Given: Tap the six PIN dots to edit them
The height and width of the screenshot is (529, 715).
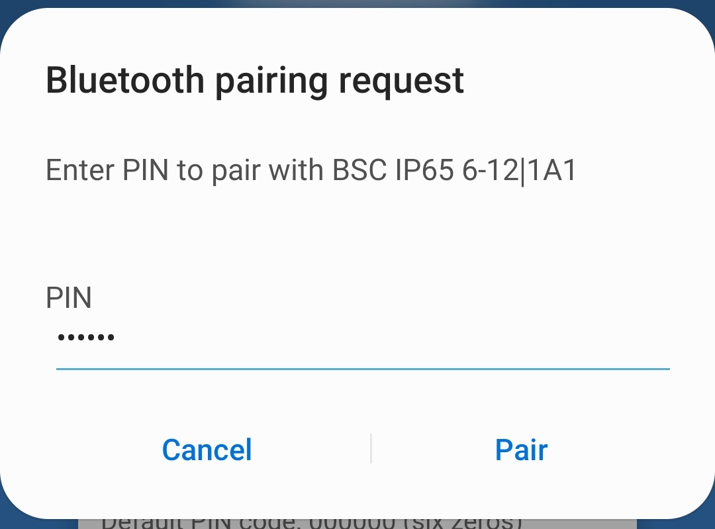Looking at the screenshot, I should point(86,337).
